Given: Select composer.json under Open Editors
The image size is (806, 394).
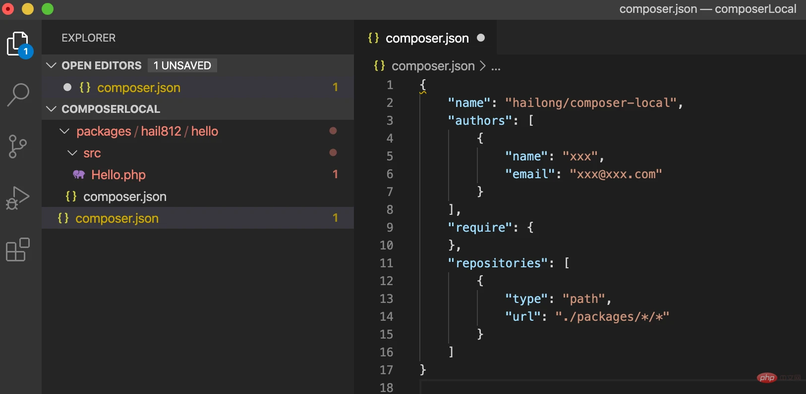Looking at the screenshot, I should [138, 88].
